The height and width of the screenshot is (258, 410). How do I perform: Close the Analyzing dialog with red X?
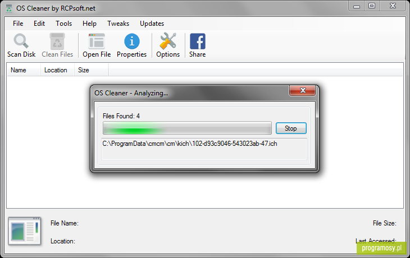(303, 90)
